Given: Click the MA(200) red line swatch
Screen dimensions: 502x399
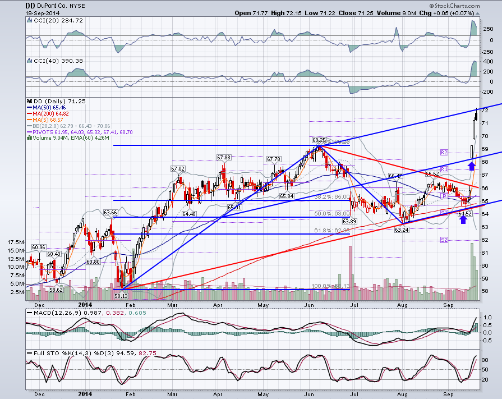Looking at the screenshot, I should [x=30, y=114].
